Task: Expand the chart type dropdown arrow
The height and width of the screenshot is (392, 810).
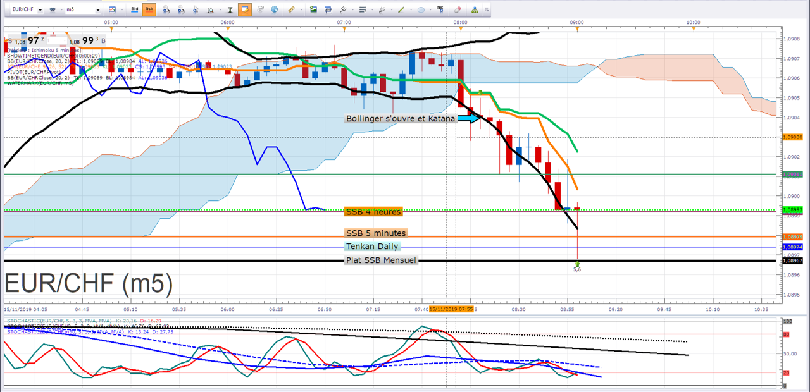Action: click(x=121, y=10)
